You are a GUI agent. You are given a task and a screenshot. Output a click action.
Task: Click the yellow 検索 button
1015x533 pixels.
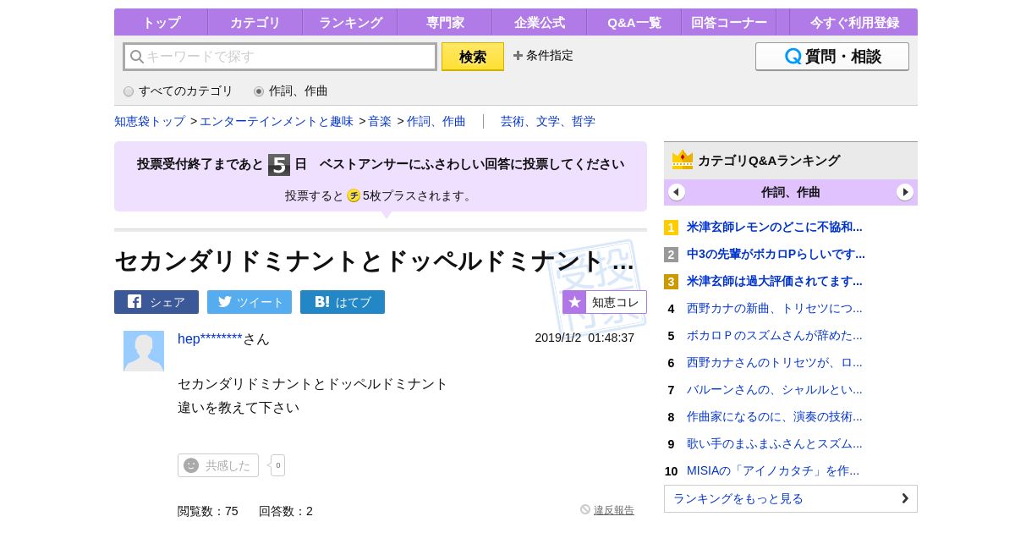473,57
